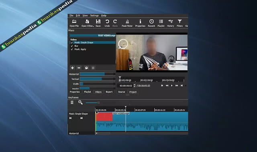Click the current timecode field 00:00:06:02
Image resolution: width=257 pixels, height=152 pixels.
[126, 86]
